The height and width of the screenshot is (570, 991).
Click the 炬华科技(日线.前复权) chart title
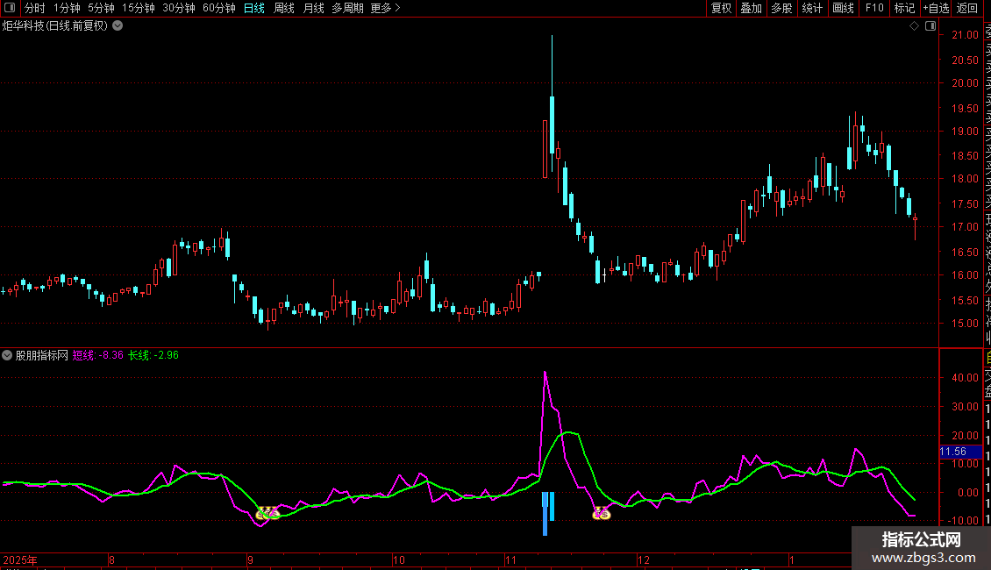(x=55, y=26)
